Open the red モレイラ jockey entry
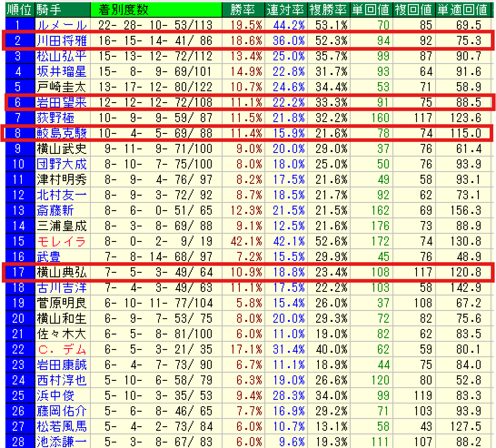Image resolution: width=496 pixels, height=448 pixels. click(x=61, y=241)
